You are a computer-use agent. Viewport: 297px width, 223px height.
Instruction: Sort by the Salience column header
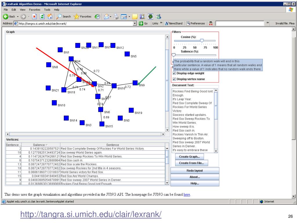click(x=40, y=145)
